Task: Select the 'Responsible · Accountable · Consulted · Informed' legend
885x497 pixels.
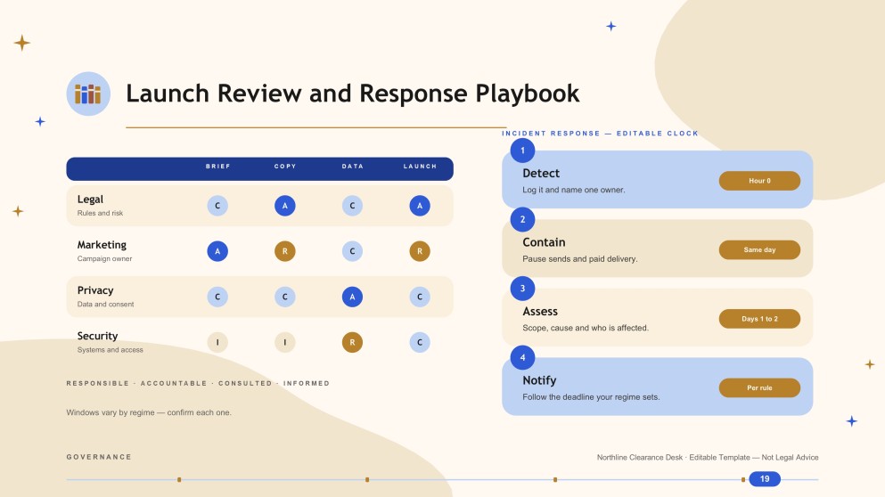Action: pyautogui.click(x=198, y=383)
